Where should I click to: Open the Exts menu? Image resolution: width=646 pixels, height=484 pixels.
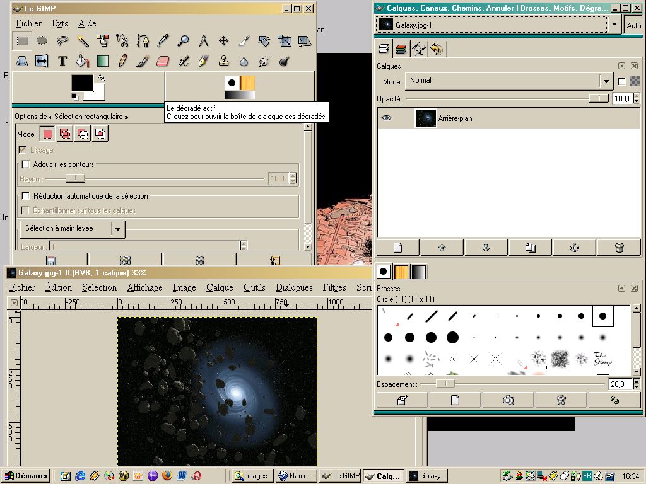[60, 23]
